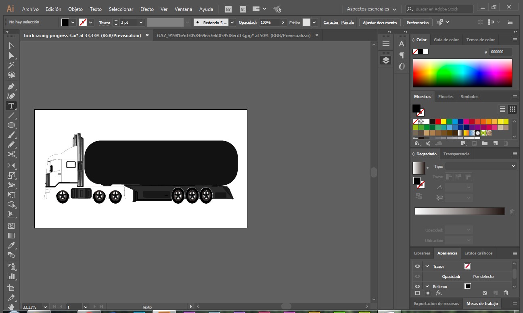This screenshot has height=313, width=523.
Task: Switch to the Pinceles tab
Action: click(446, 96)
